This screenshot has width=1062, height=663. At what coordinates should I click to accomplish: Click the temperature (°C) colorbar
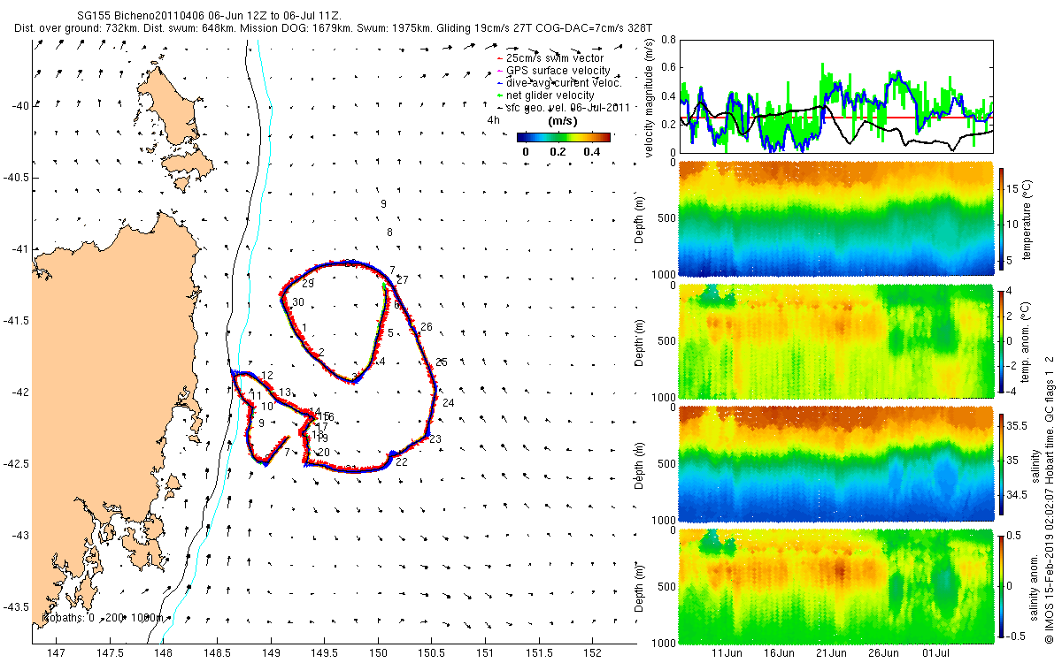click(x=1001, y=221)
